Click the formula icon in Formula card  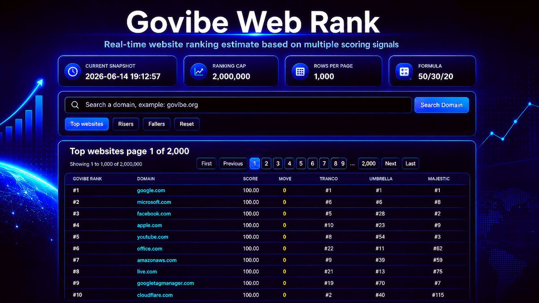click(x=403, y=71)
